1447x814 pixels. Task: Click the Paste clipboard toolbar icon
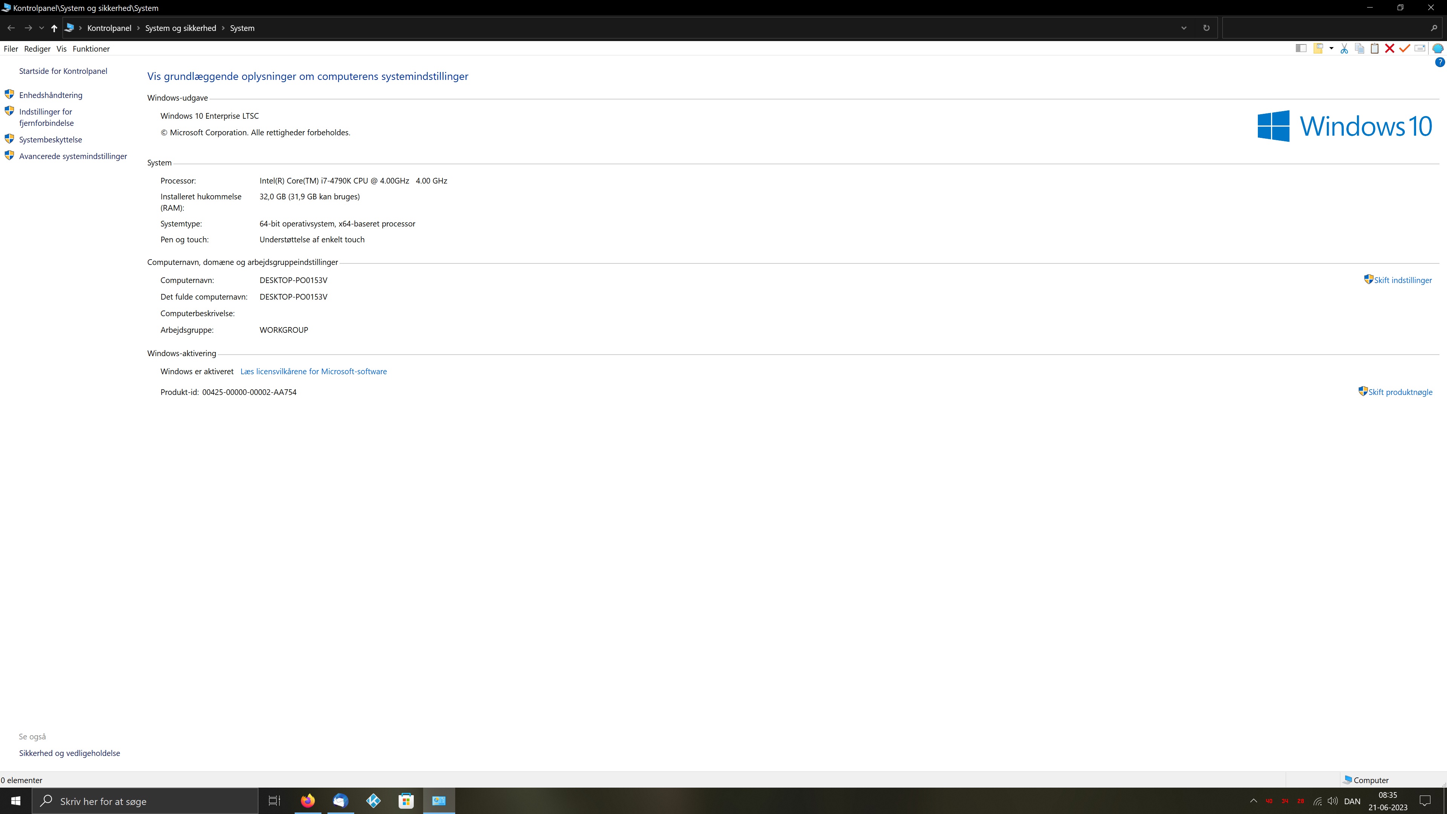pos(1375,49)
